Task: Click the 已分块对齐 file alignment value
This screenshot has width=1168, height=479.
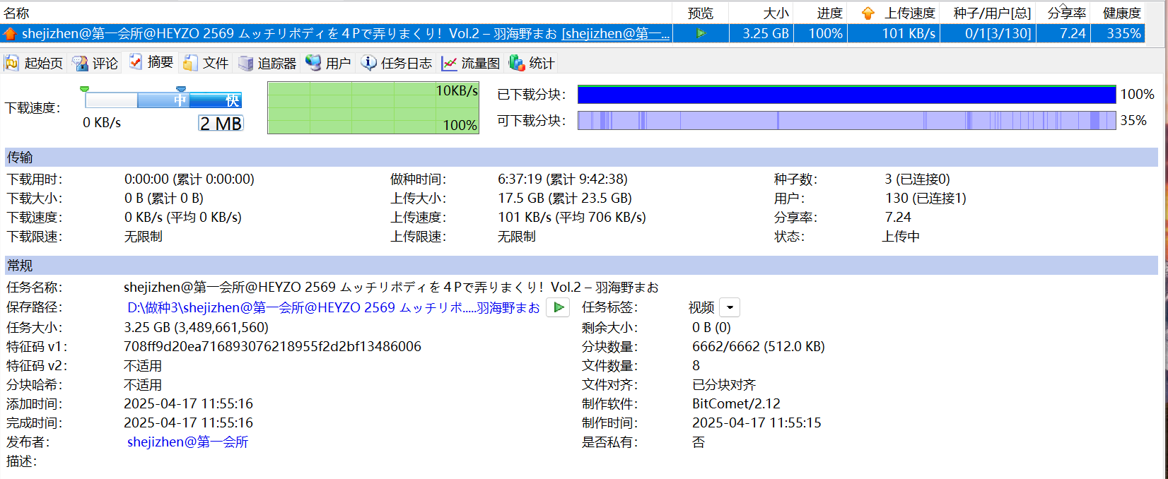Action: [x=724, y=384]
